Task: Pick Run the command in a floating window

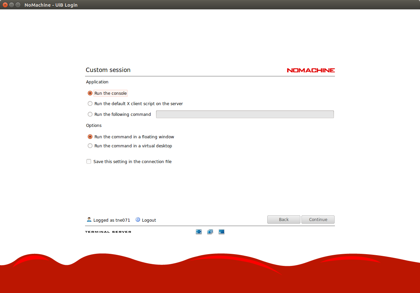Action: pyautogui.click(x=90, y=137)
